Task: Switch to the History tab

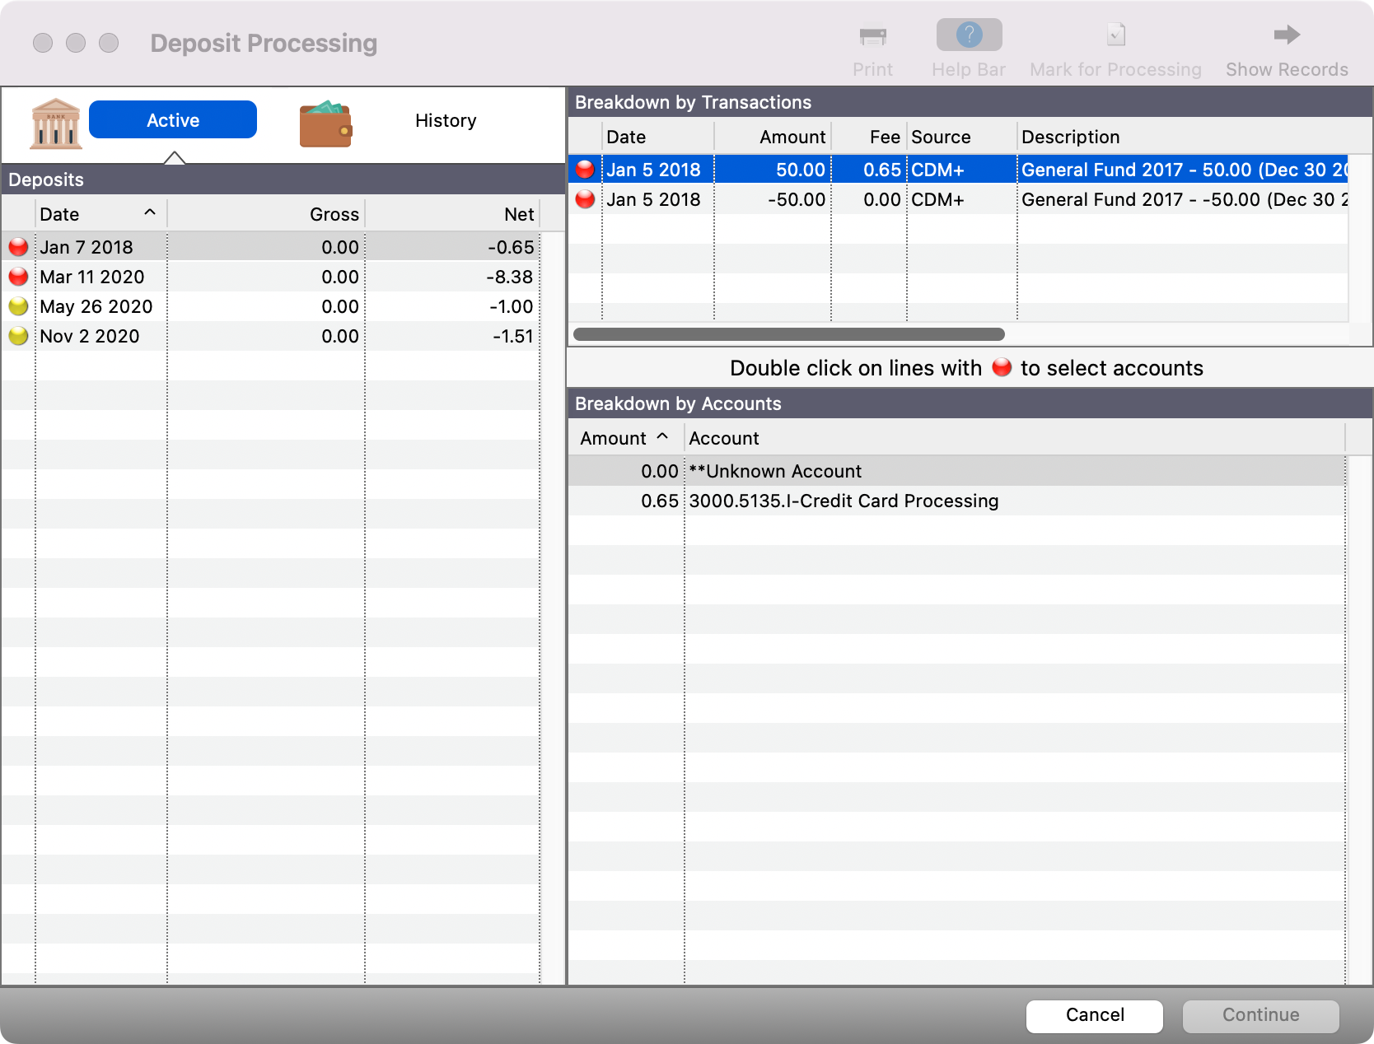Action: pos(446,120)
